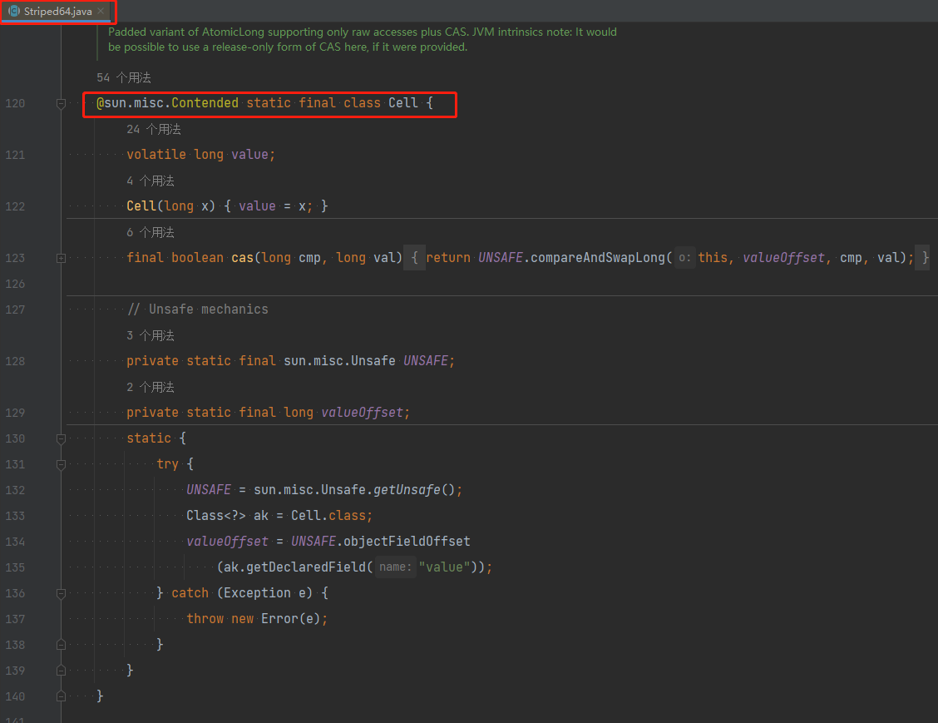Show the 2 usages of valueOffset field
The height and width of the screenshot is (723, 938).
coord(151,387)
